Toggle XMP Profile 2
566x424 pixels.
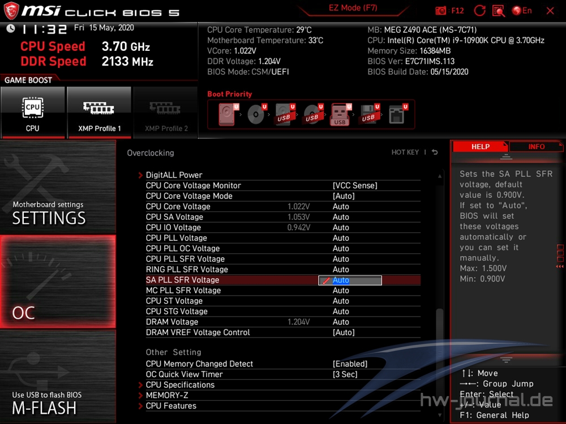click(x=166, y=112)
